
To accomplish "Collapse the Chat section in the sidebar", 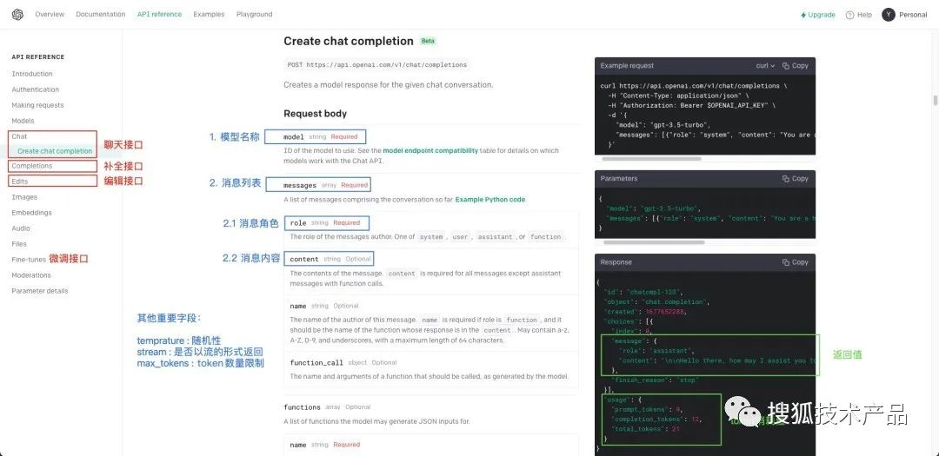I will pyautogui.click(x=20, y=136).
